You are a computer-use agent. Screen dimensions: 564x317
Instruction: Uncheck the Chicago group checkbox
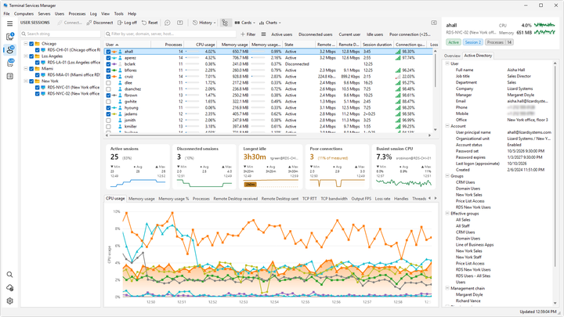pyautogui.click(x=31, y=44)
